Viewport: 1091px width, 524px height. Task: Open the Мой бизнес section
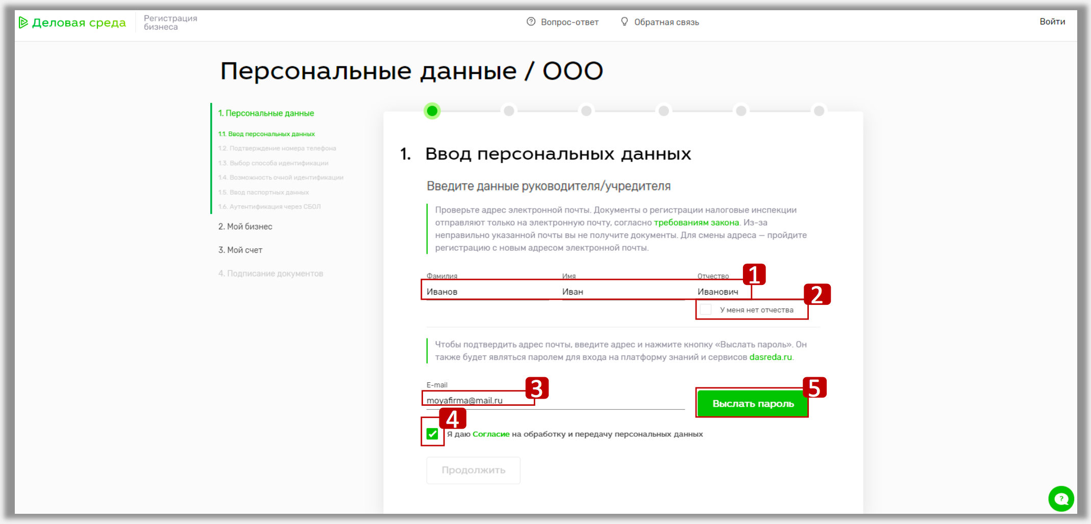(x=245, y=226)
